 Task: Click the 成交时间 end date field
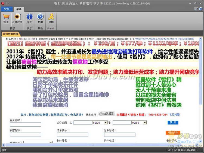122,123
